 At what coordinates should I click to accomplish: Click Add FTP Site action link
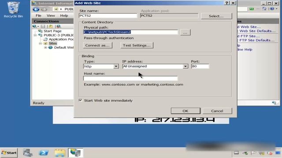tap(249, 36)
